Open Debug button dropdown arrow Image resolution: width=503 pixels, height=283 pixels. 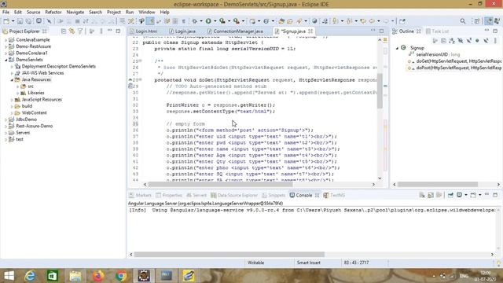(201, 21)
